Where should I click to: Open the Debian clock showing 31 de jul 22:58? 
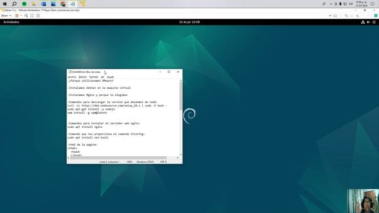point(189,22)
